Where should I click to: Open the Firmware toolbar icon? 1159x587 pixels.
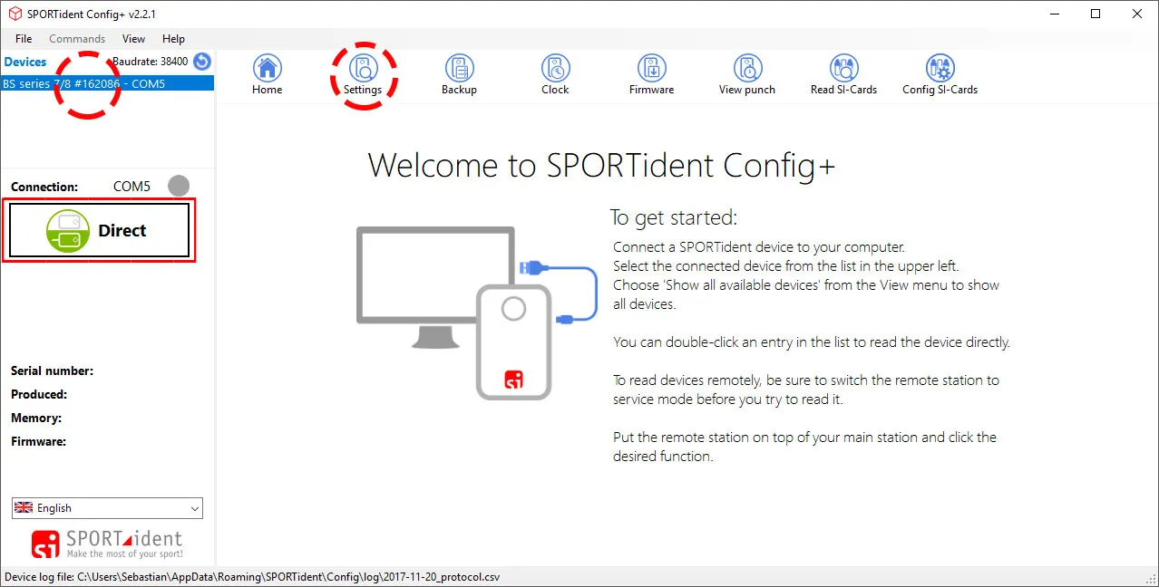[x=651, y=74]
